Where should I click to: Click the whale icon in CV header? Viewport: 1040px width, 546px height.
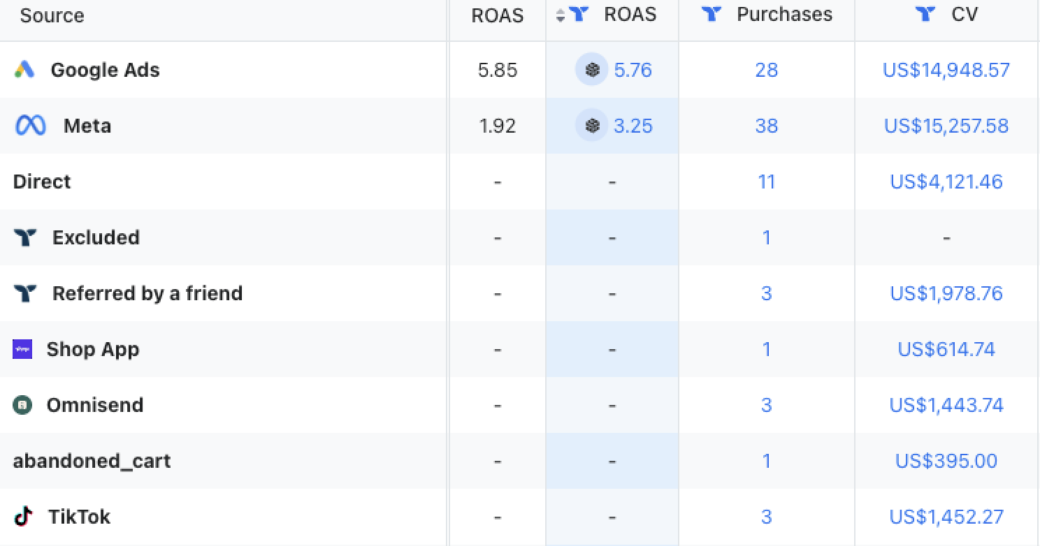[x=925, y=14]
